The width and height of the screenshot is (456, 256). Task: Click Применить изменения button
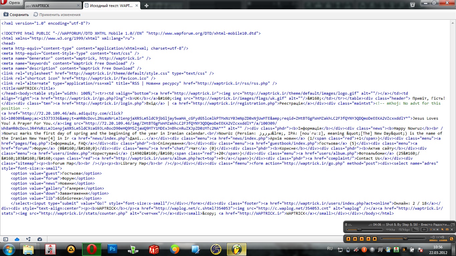point(57,15)
